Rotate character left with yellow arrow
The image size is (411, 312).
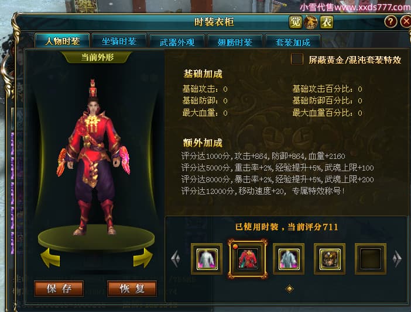click(50, 258)
